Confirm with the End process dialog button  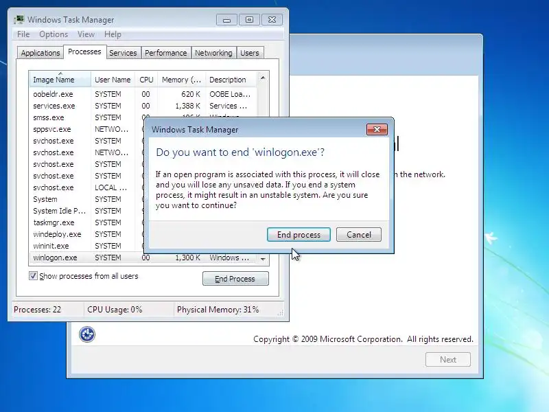pyautogui.click(x=299, y=235)
